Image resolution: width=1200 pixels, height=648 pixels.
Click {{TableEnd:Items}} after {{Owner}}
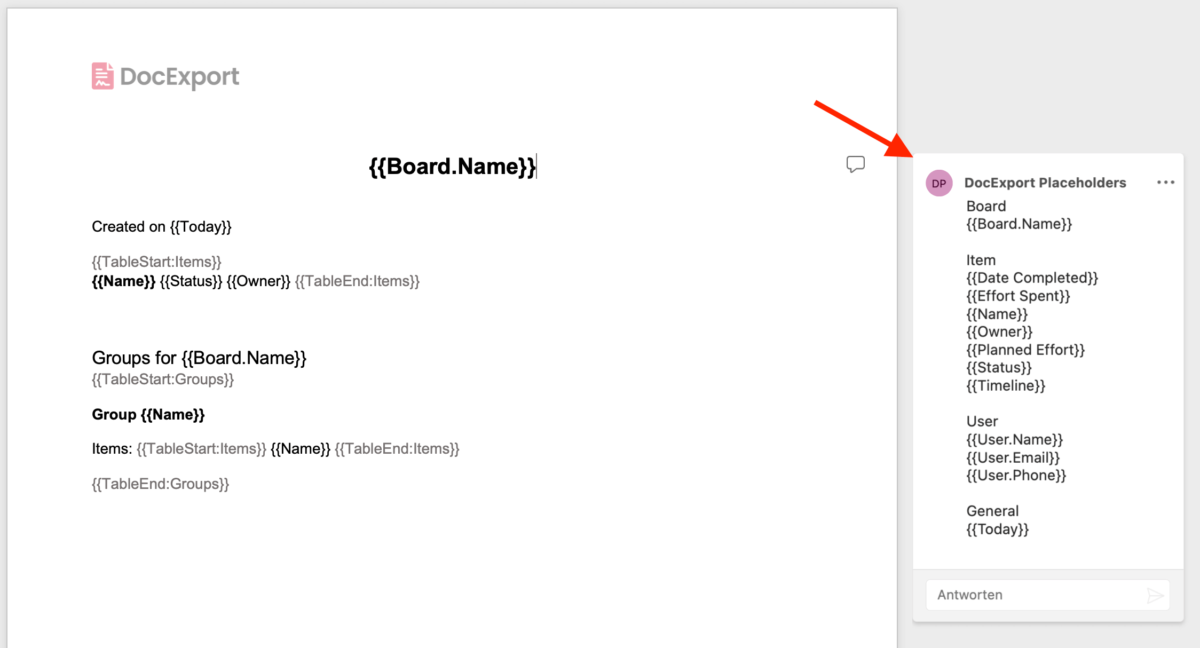pos(357,281)
